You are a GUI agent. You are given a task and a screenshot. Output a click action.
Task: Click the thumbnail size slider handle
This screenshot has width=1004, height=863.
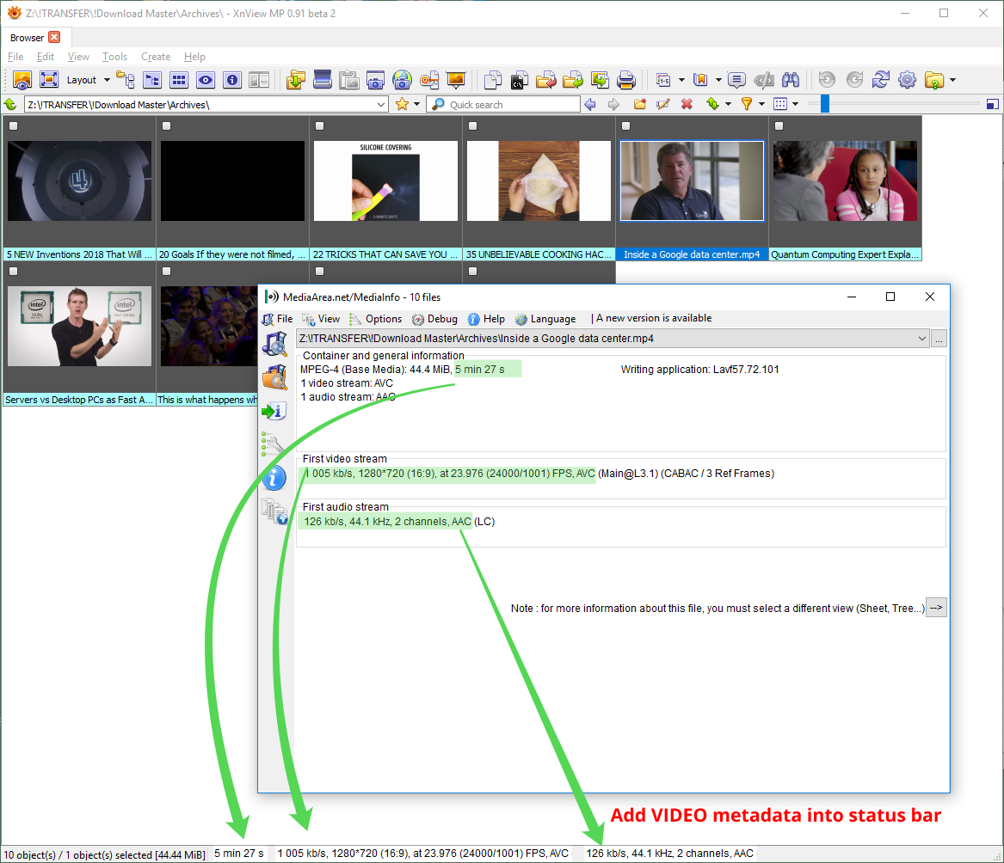click(825, 104)
